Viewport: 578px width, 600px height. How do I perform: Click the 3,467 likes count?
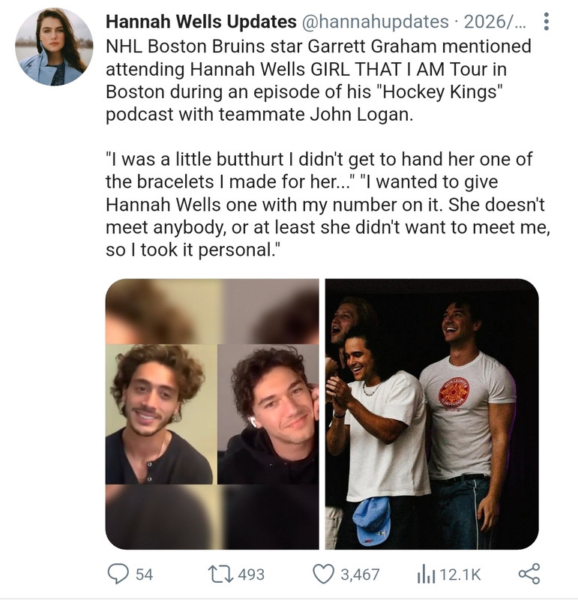360,574
